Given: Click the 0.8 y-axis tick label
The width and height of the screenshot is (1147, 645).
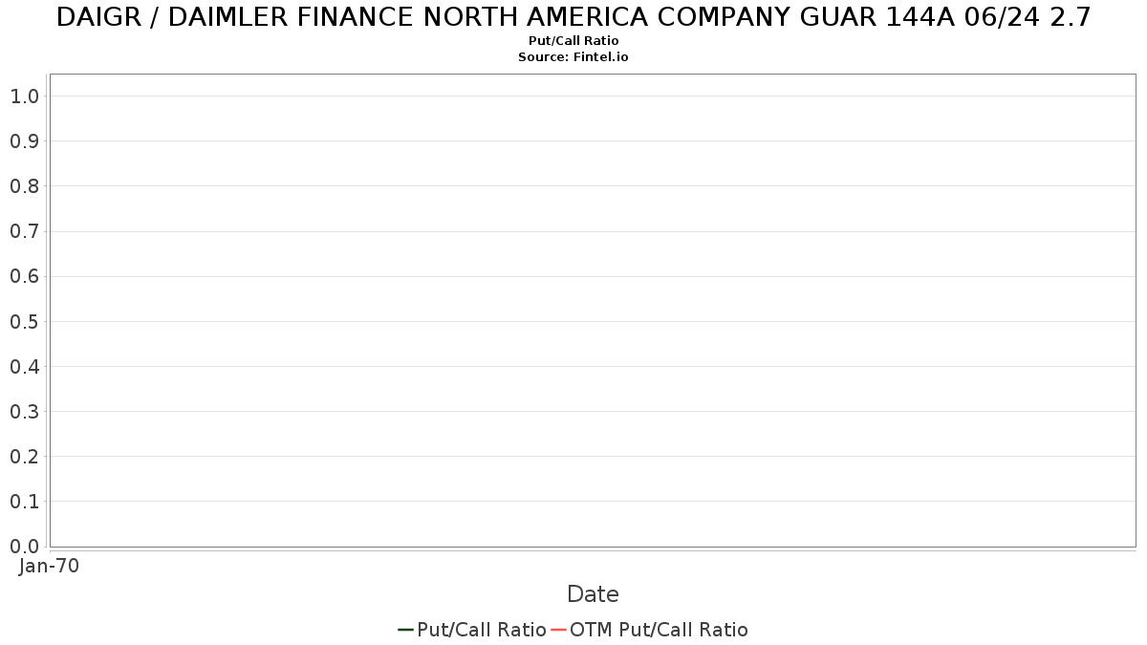Looking at the screenshot, I should [24, 186].
